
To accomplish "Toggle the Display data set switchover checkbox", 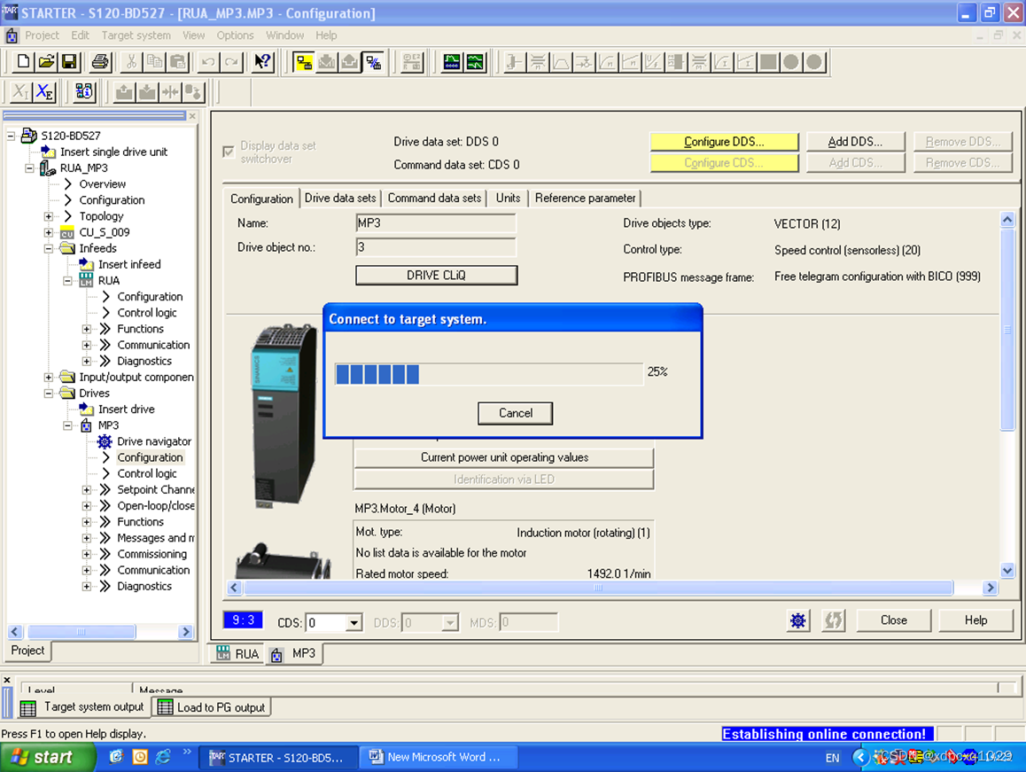I will click(x=229, y=152).
